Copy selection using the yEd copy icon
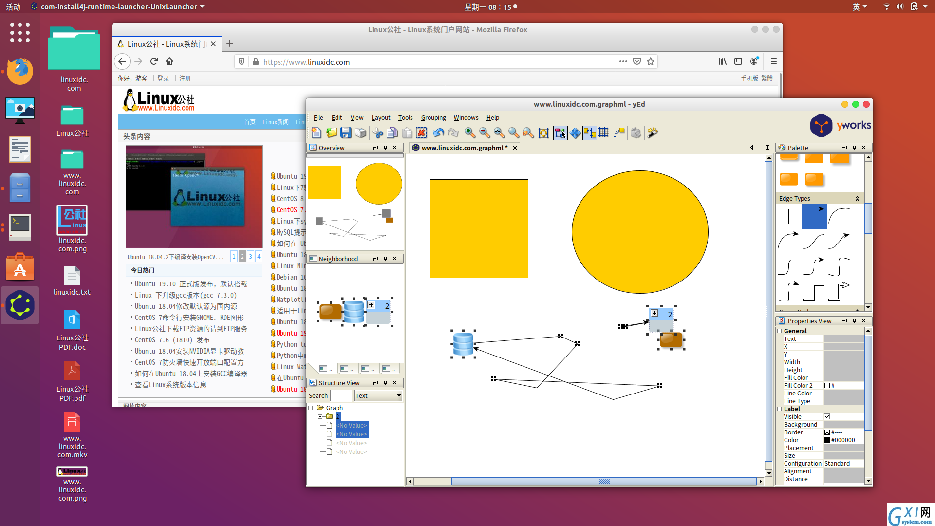The width and height of the screenshot is (935, 526). click(393, 132)
